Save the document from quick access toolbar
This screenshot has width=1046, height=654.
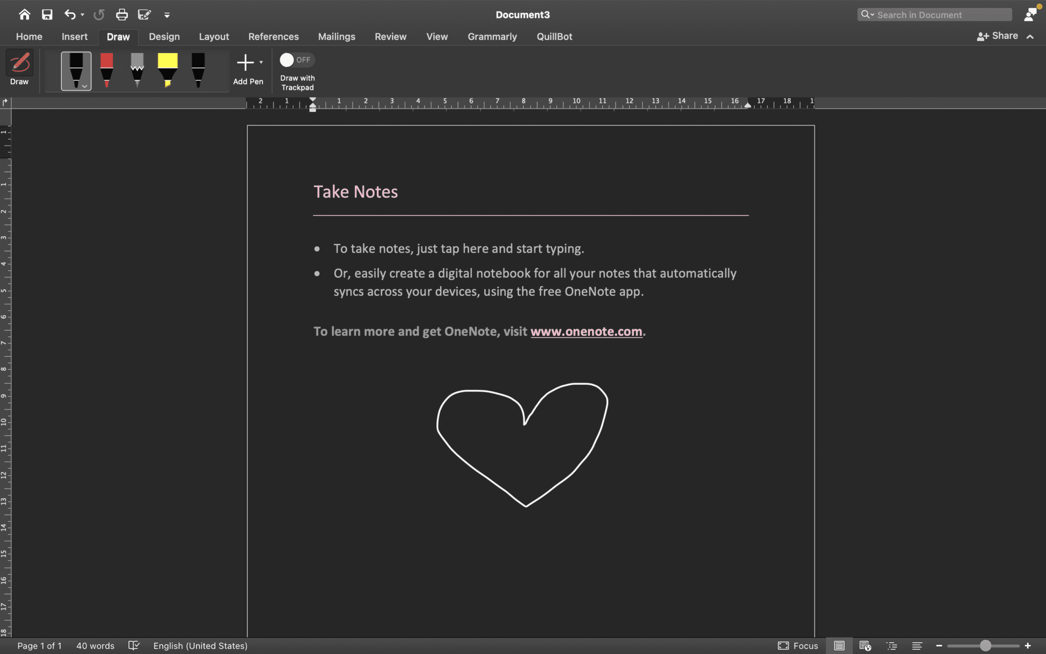tap(47, 14)
